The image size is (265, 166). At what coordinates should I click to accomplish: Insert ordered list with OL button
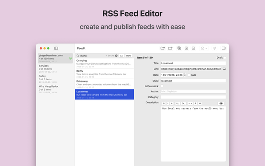tap(183, 103)
